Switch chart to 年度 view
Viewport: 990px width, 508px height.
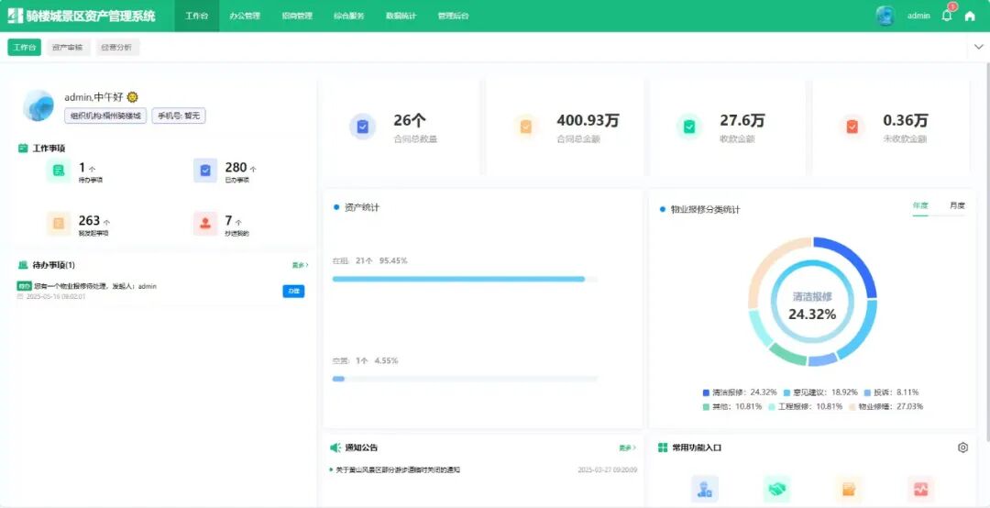(x=920, y=205)
